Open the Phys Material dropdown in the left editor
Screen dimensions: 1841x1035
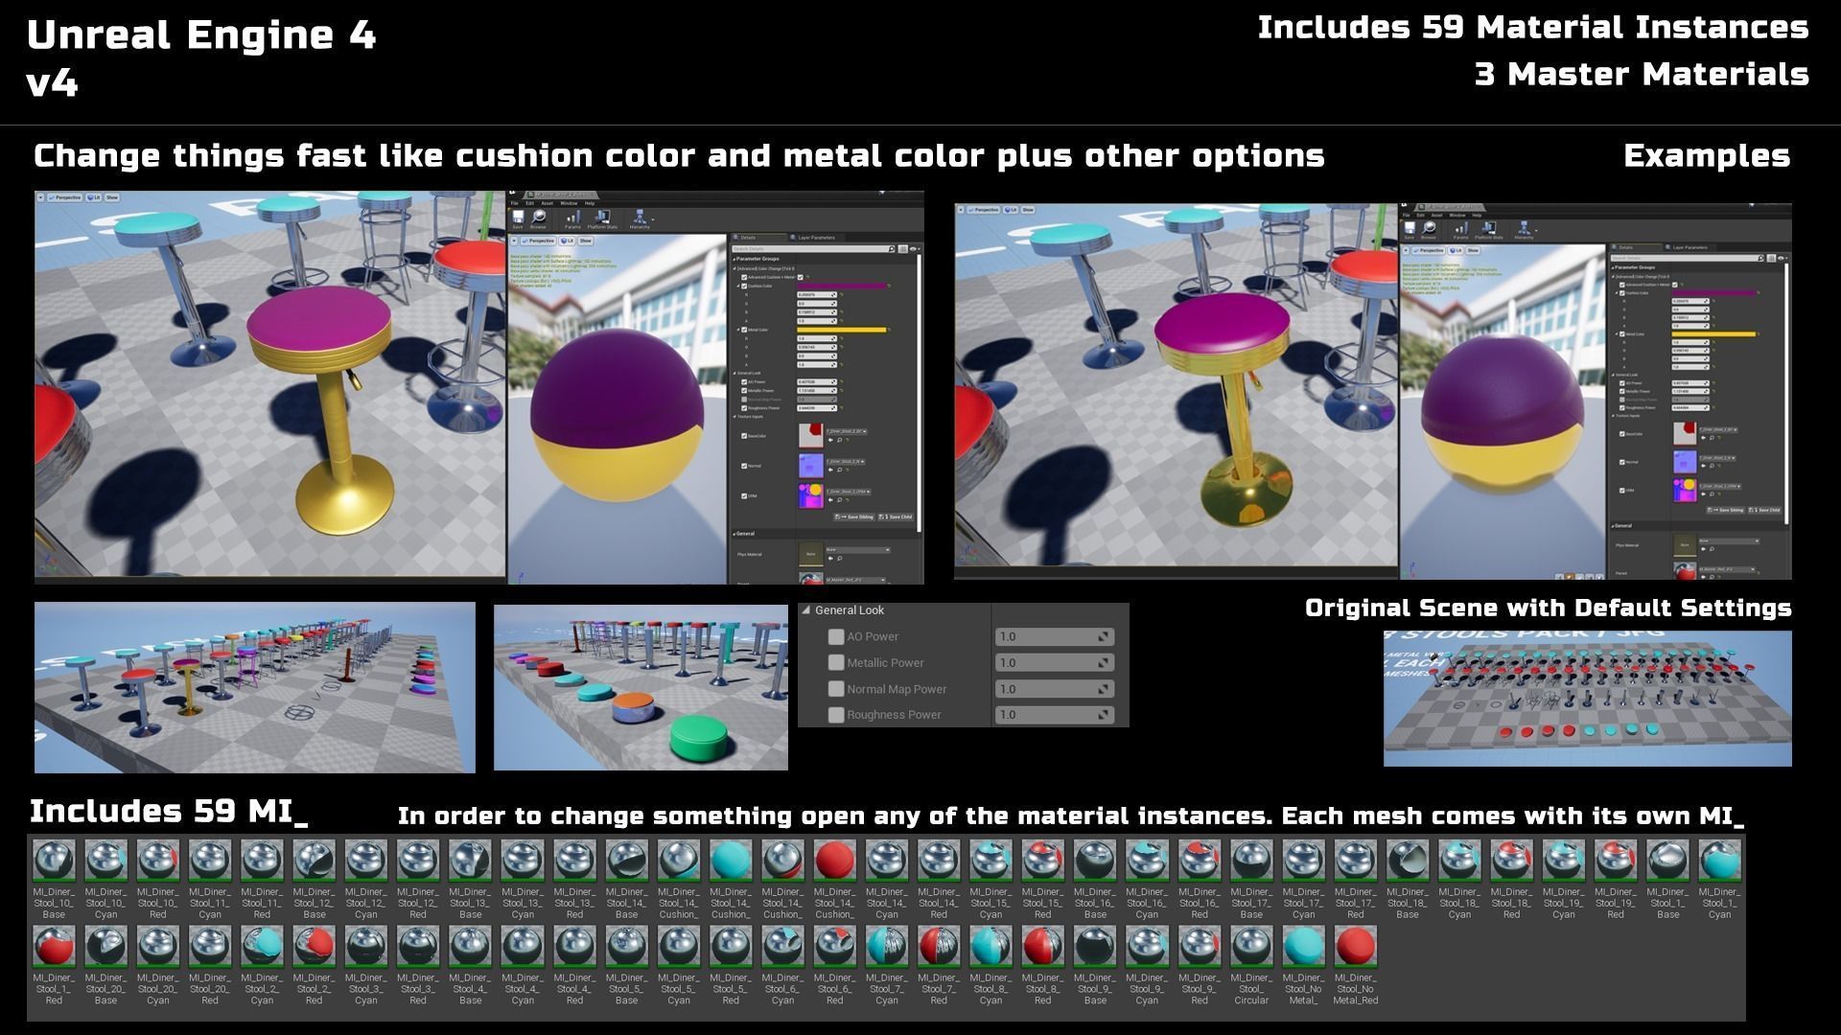pos(857,550)
